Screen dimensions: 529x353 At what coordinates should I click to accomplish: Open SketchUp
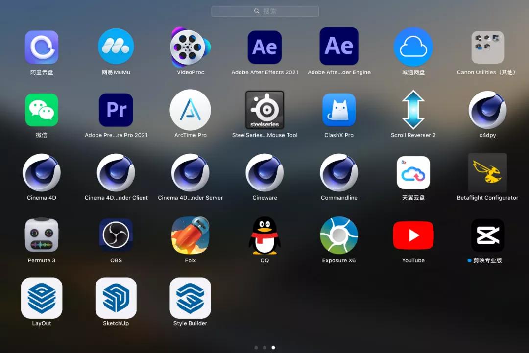116,298
